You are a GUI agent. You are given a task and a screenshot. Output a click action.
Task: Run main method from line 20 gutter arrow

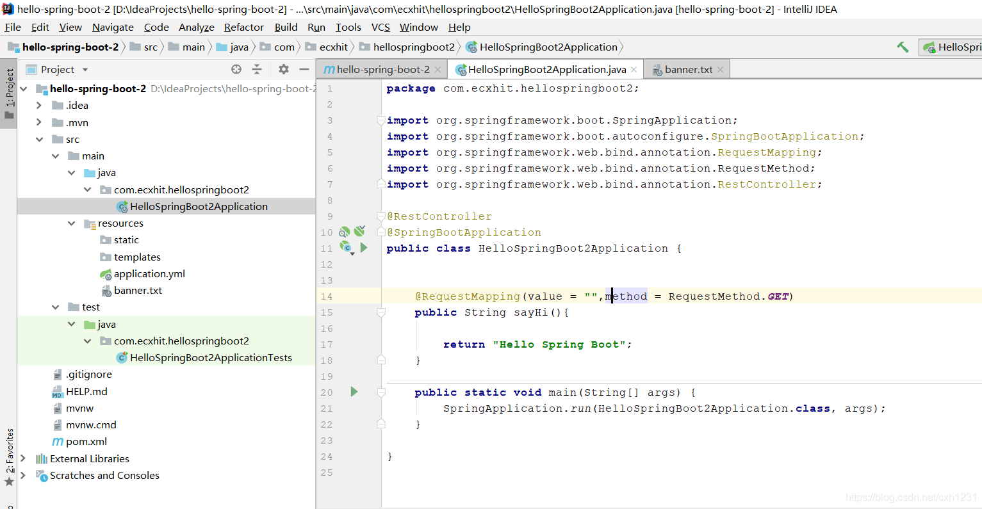(354, 392)
